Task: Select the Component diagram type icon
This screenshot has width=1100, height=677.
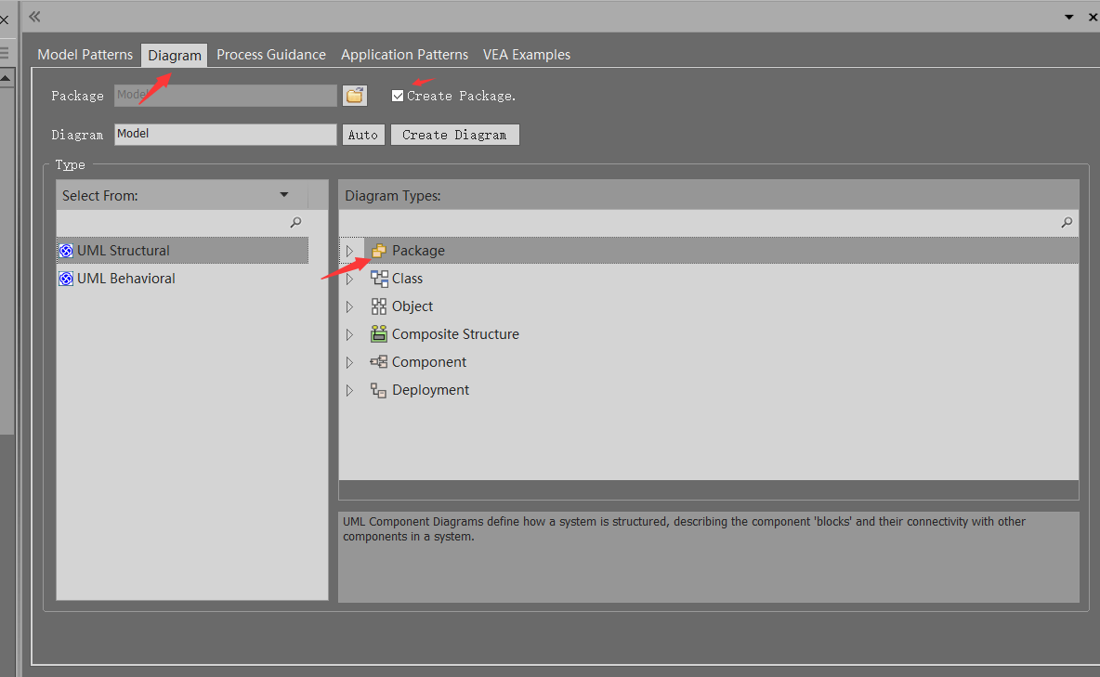Action: coord(379,361)
